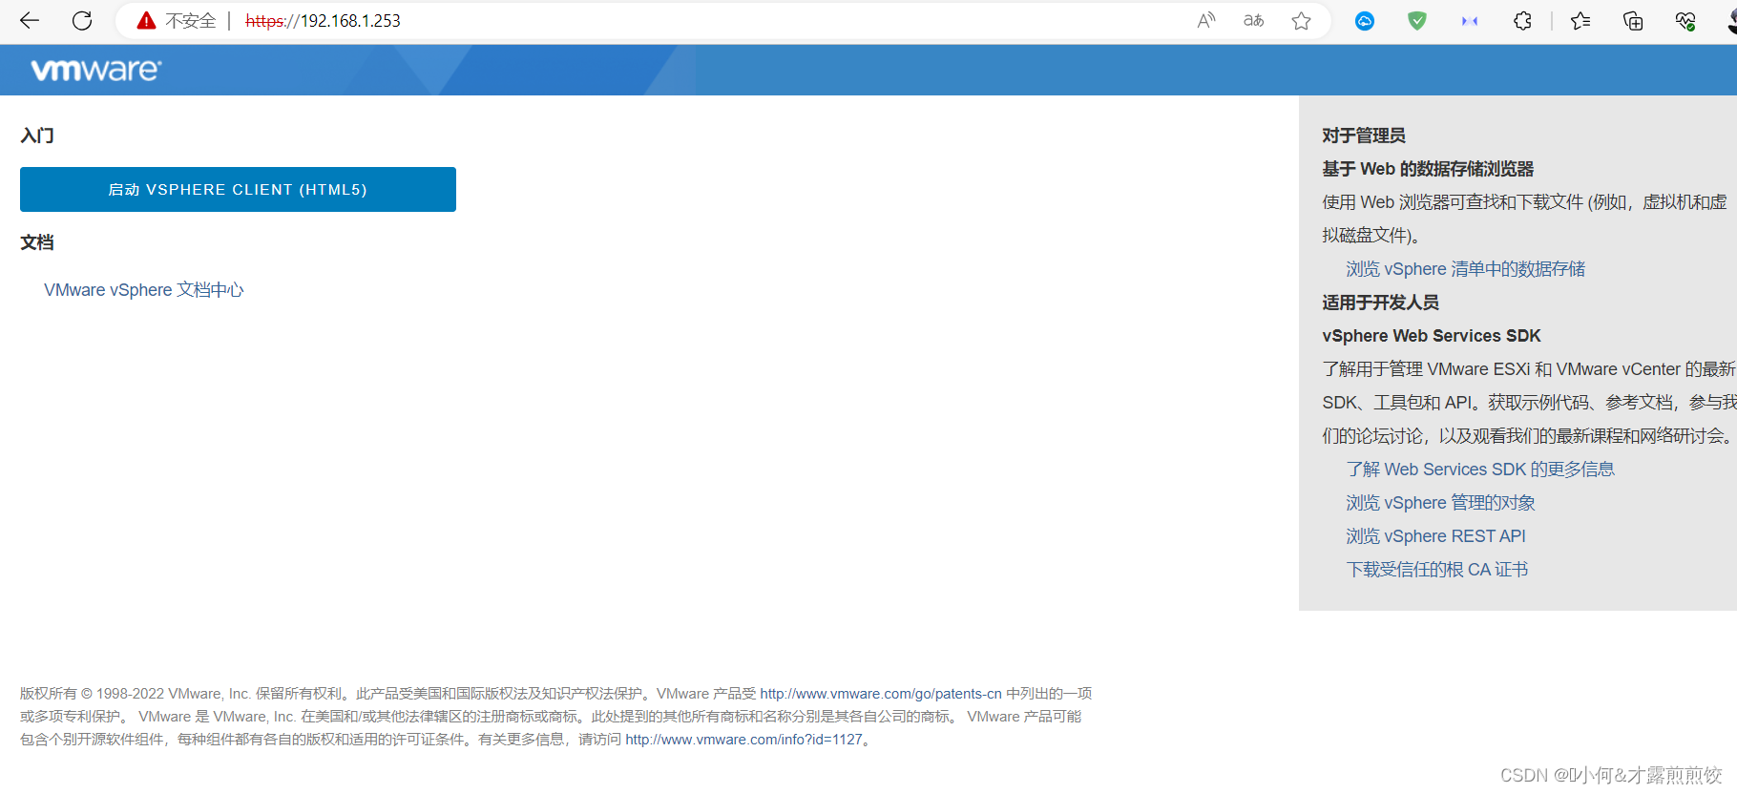Open the vmware.com/info?id=1127 footer link

coord(743,740)
